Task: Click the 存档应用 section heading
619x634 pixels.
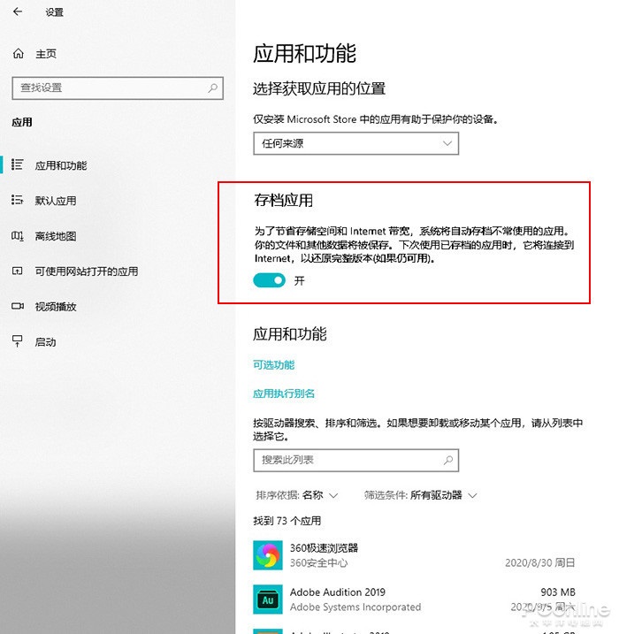Action: pyautogui.click(x=284, y=200)
